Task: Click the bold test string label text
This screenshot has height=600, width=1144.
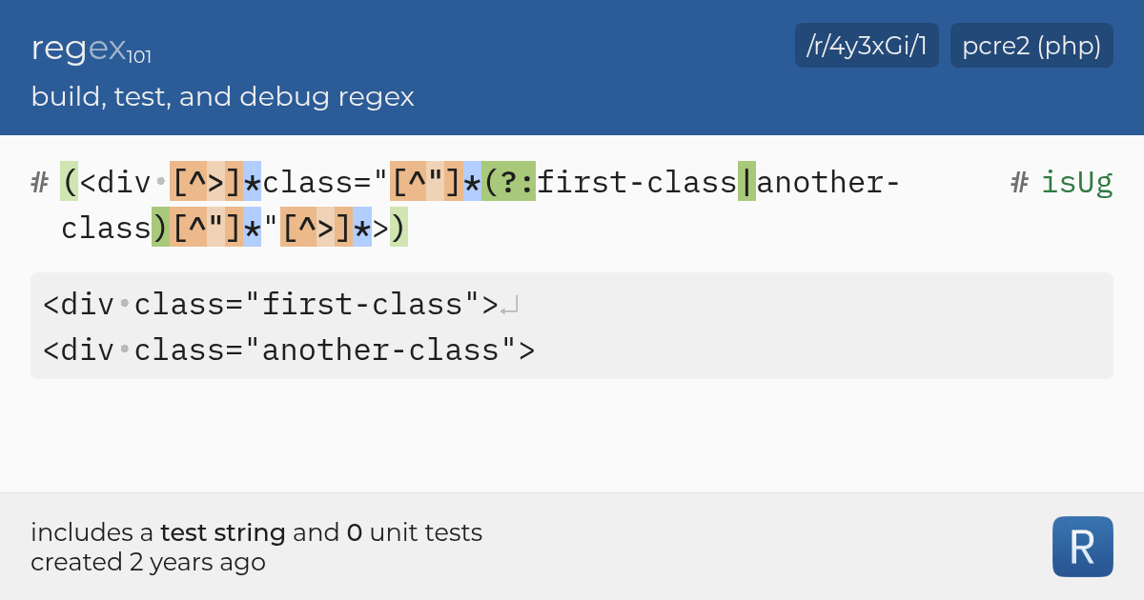Action: (x=224, y=532)
